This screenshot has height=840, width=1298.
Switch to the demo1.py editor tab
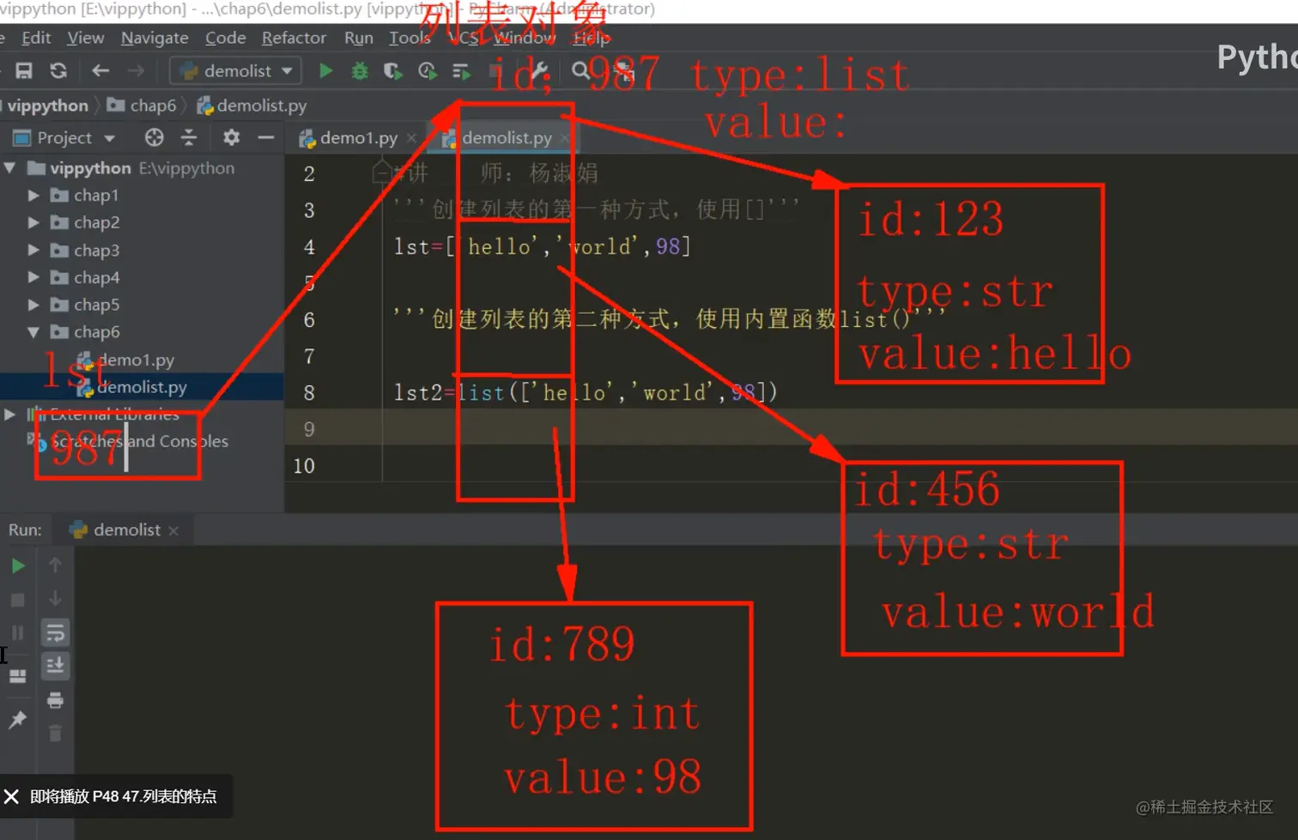(x=358, y=137)
